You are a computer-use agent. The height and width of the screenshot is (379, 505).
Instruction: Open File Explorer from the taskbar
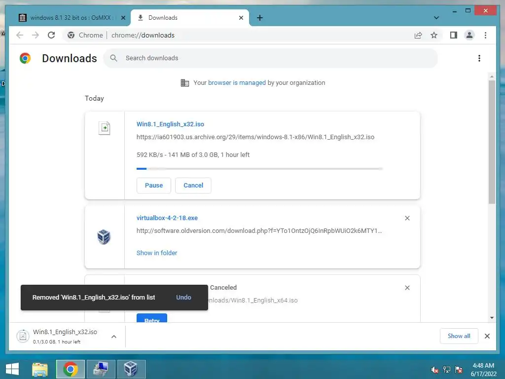tap(40, 369)
